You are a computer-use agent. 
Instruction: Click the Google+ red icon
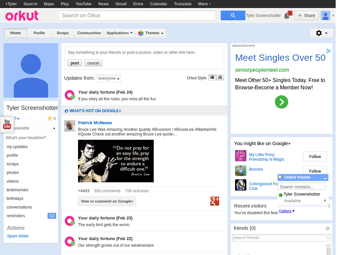click(214, 201)
